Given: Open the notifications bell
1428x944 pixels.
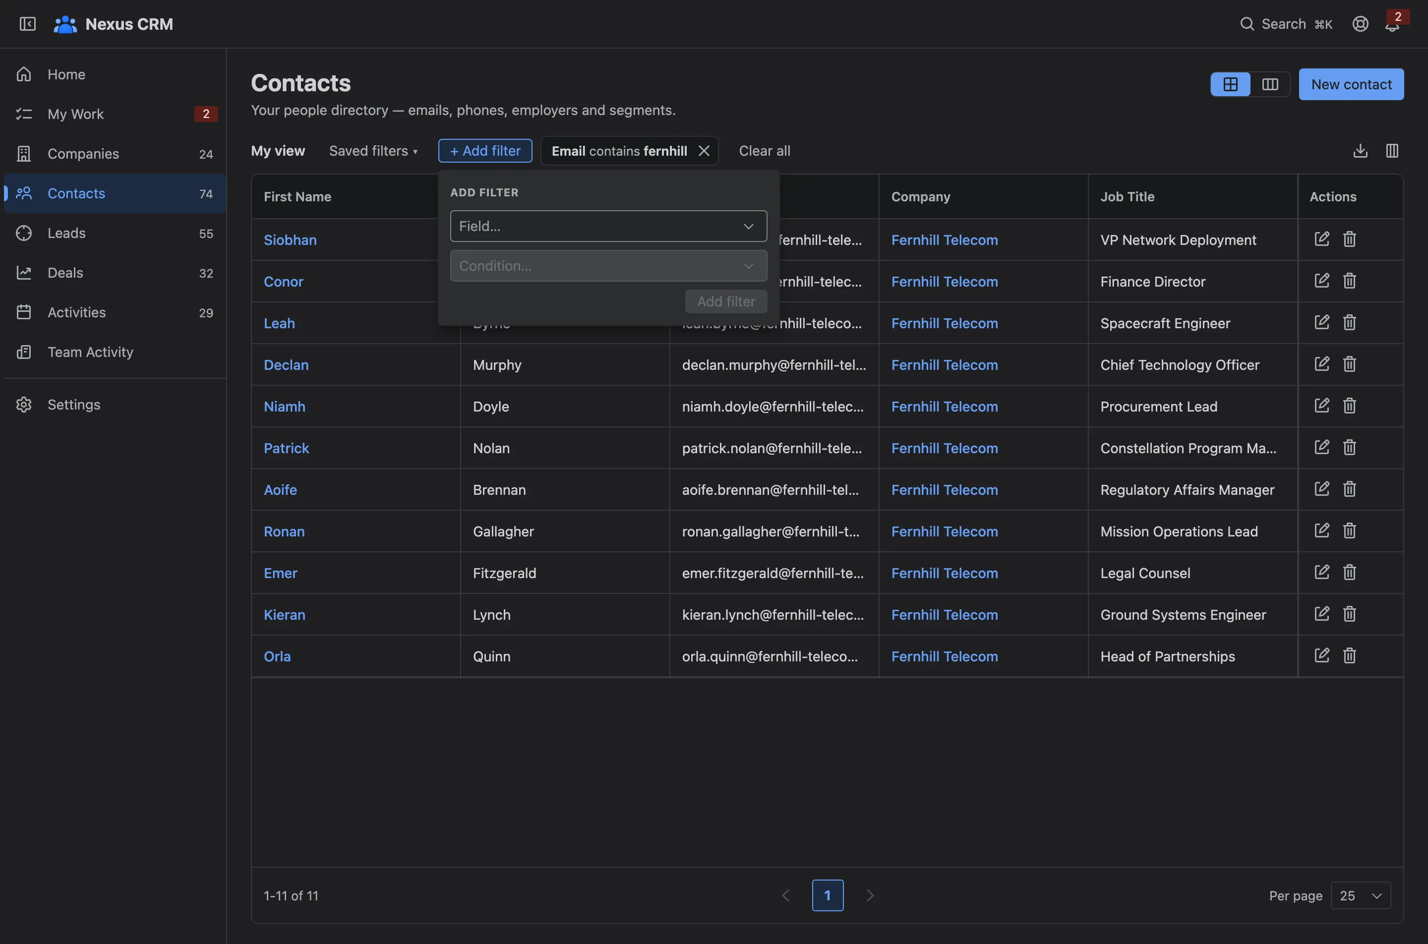Looking at the screenshot, I should click(x=1391, y=25).
